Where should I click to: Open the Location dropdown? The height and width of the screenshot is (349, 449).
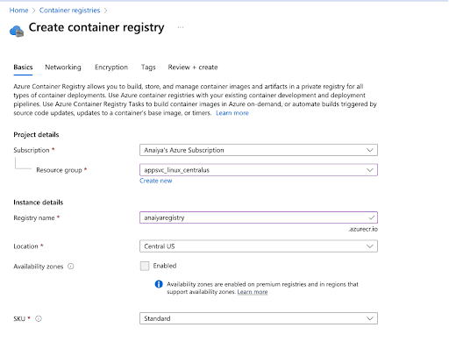[x=259, y=246]
